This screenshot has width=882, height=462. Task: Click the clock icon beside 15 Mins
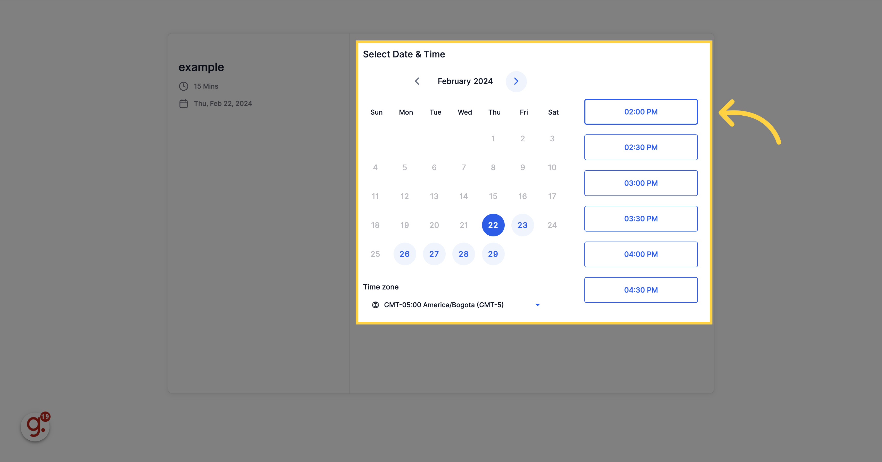click(x=184, y=86)
